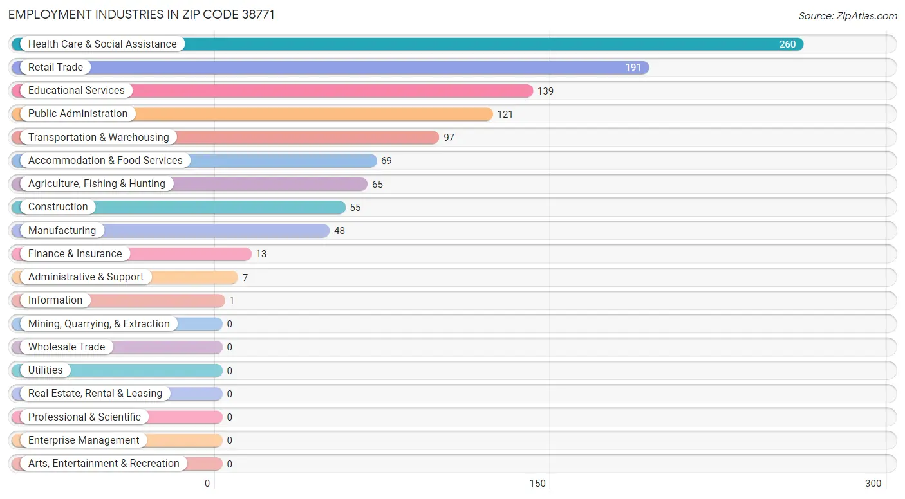Select the Construction label
The width and height of the screenshot is (905, 499).
[x=58, y=206]
